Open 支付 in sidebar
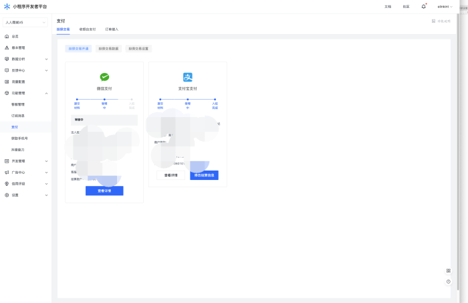The image size is (468, 303). tap(15, 127)
